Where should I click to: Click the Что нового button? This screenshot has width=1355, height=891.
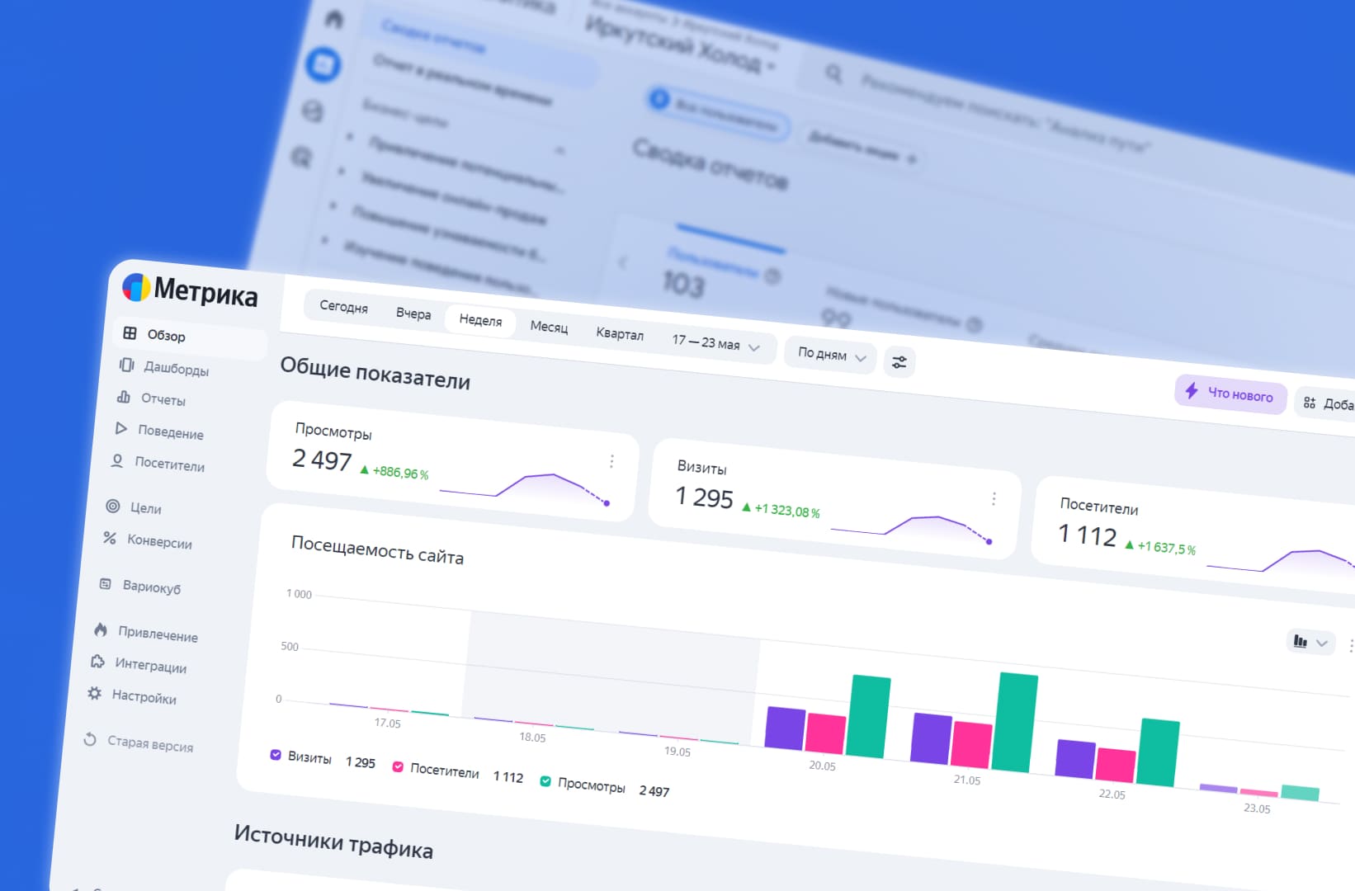tap(1230, 394)
